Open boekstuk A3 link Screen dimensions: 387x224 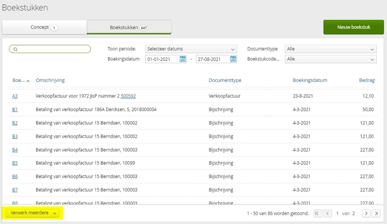15,96
